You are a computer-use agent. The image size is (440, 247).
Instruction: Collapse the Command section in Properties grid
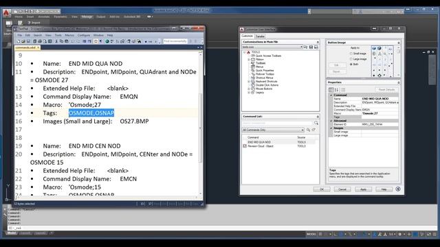(x=331, y=95)
